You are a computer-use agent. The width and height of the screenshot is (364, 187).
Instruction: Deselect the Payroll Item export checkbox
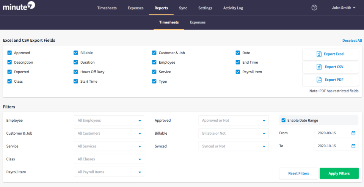click(x=238, y=72)
